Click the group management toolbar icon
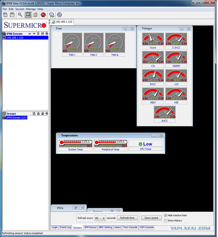Image resolution: width=218 pixels, height=237 pixels. tap(35, 15)
